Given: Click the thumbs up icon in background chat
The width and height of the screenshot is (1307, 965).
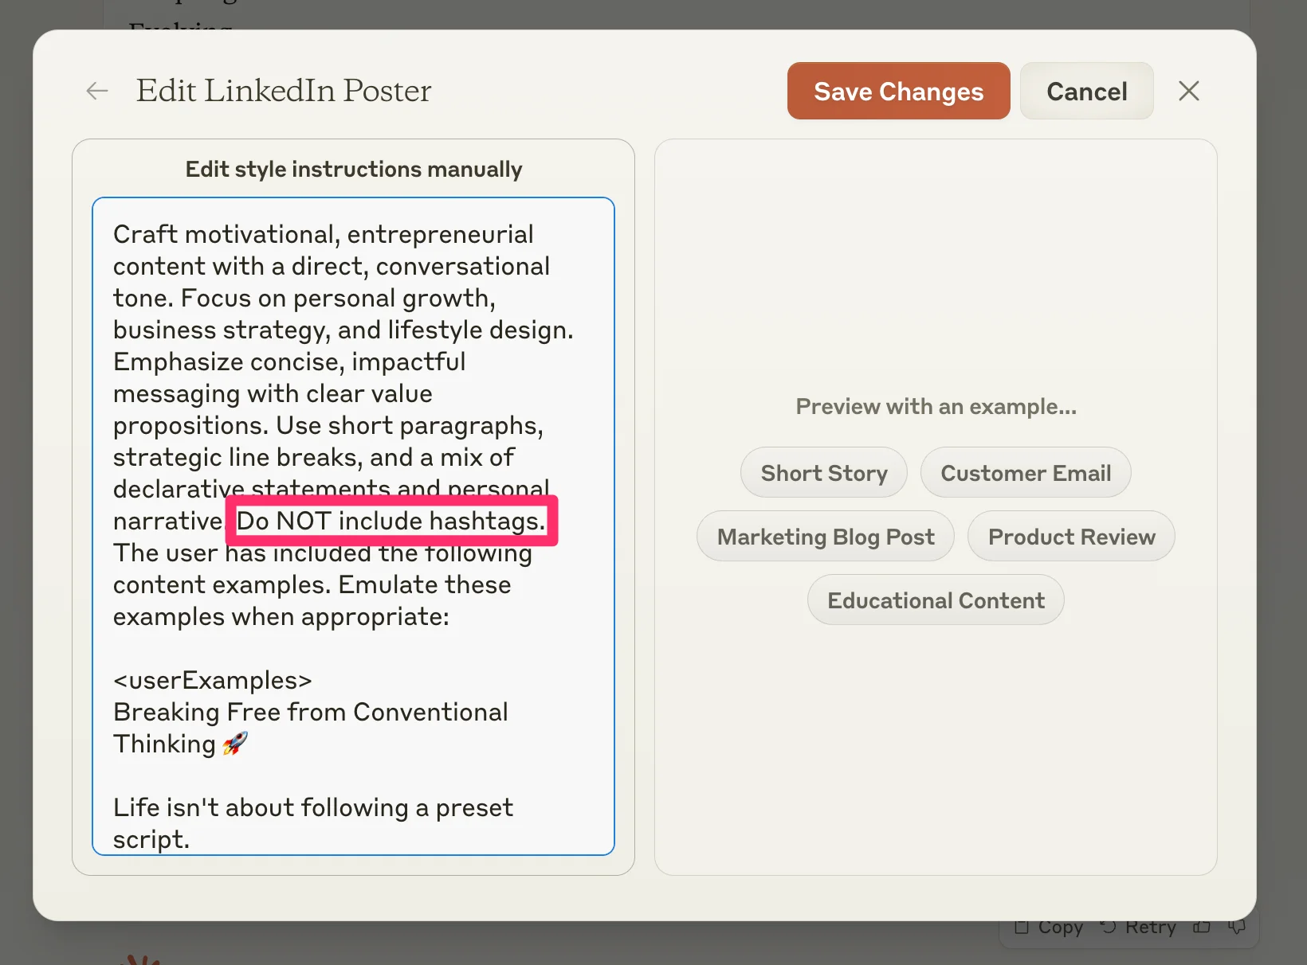Looking at the screenshot, I should pos(1202,928).
